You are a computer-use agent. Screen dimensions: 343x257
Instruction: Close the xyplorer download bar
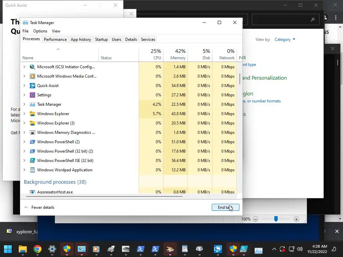click(337, 231)
